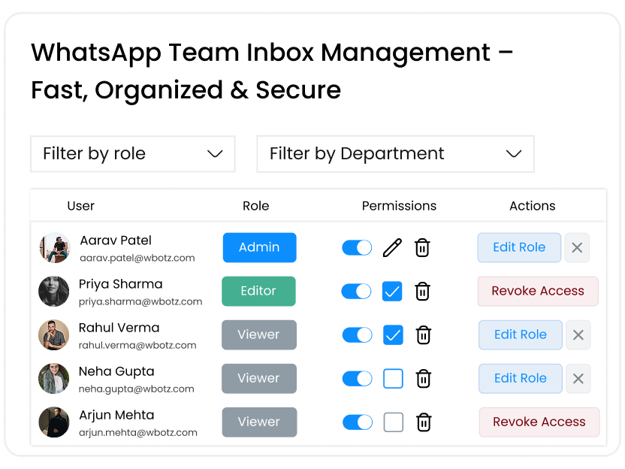Click Edit Role for Rahul Verma
This screenshot has height=469, width=625.
click(x=521, y=335)
